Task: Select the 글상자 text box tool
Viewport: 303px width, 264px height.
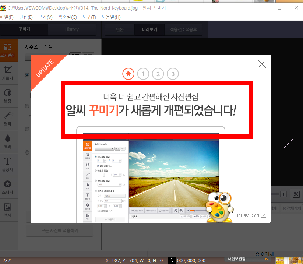Action: pos(8,165)
